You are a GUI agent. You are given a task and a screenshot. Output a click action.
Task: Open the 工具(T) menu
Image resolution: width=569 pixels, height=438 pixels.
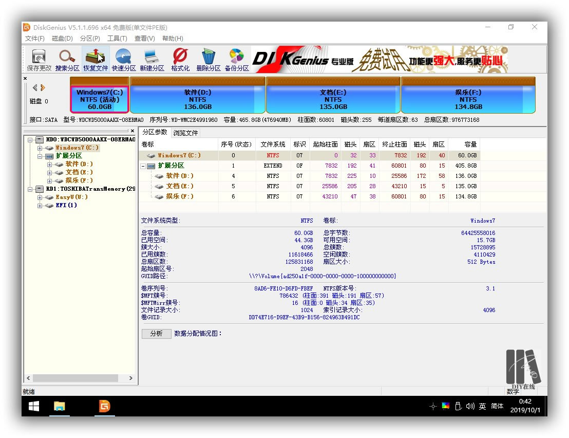click(x=117, y=39)
